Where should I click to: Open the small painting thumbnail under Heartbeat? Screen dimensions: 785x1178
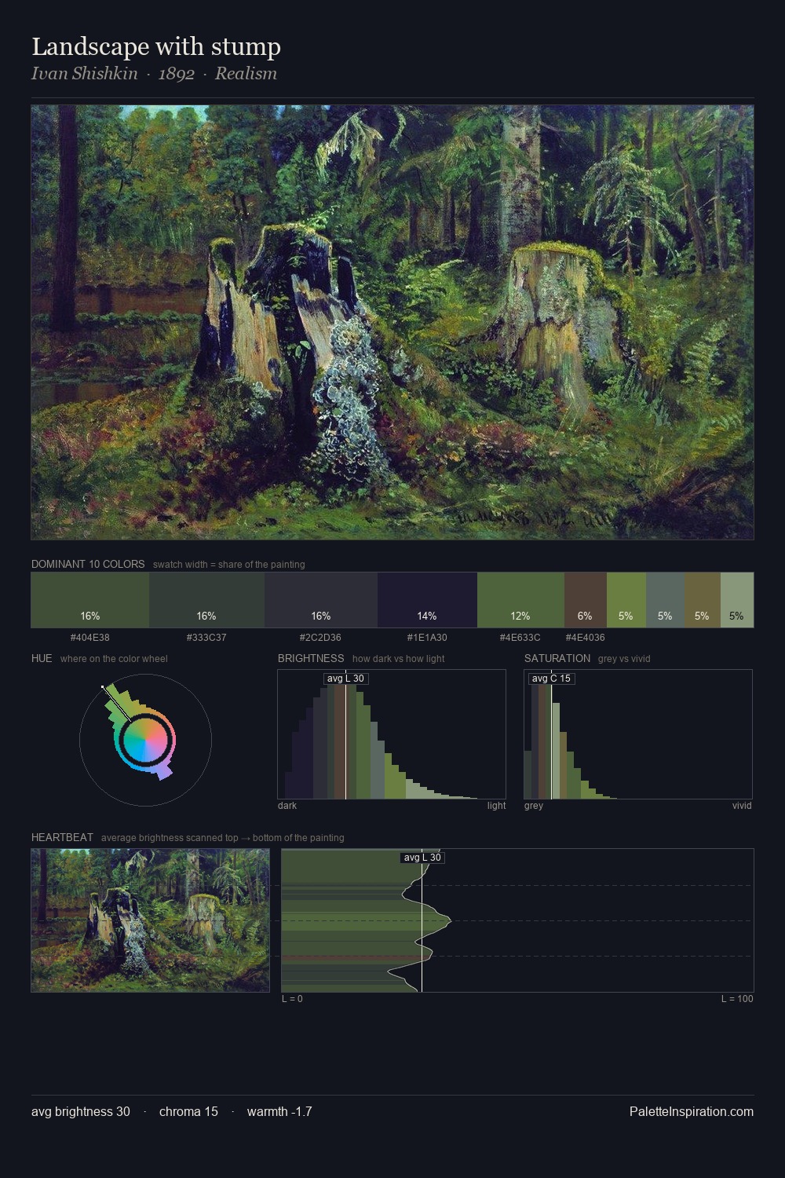pos(151,920)
